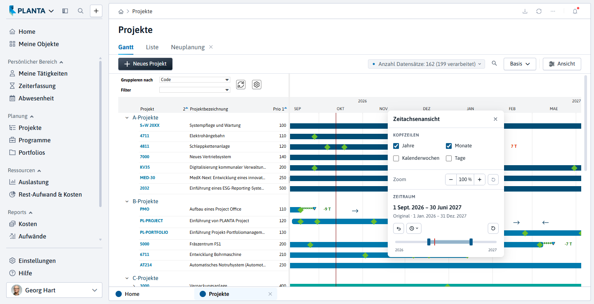
Task: Click the left handle of Zeitraum slider
Action: (x=429, y=242)
